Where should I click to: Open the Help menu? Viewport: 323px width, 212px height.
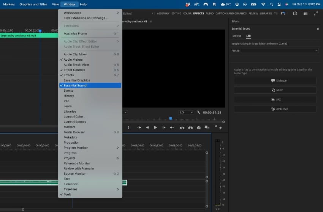pos(83,4)
